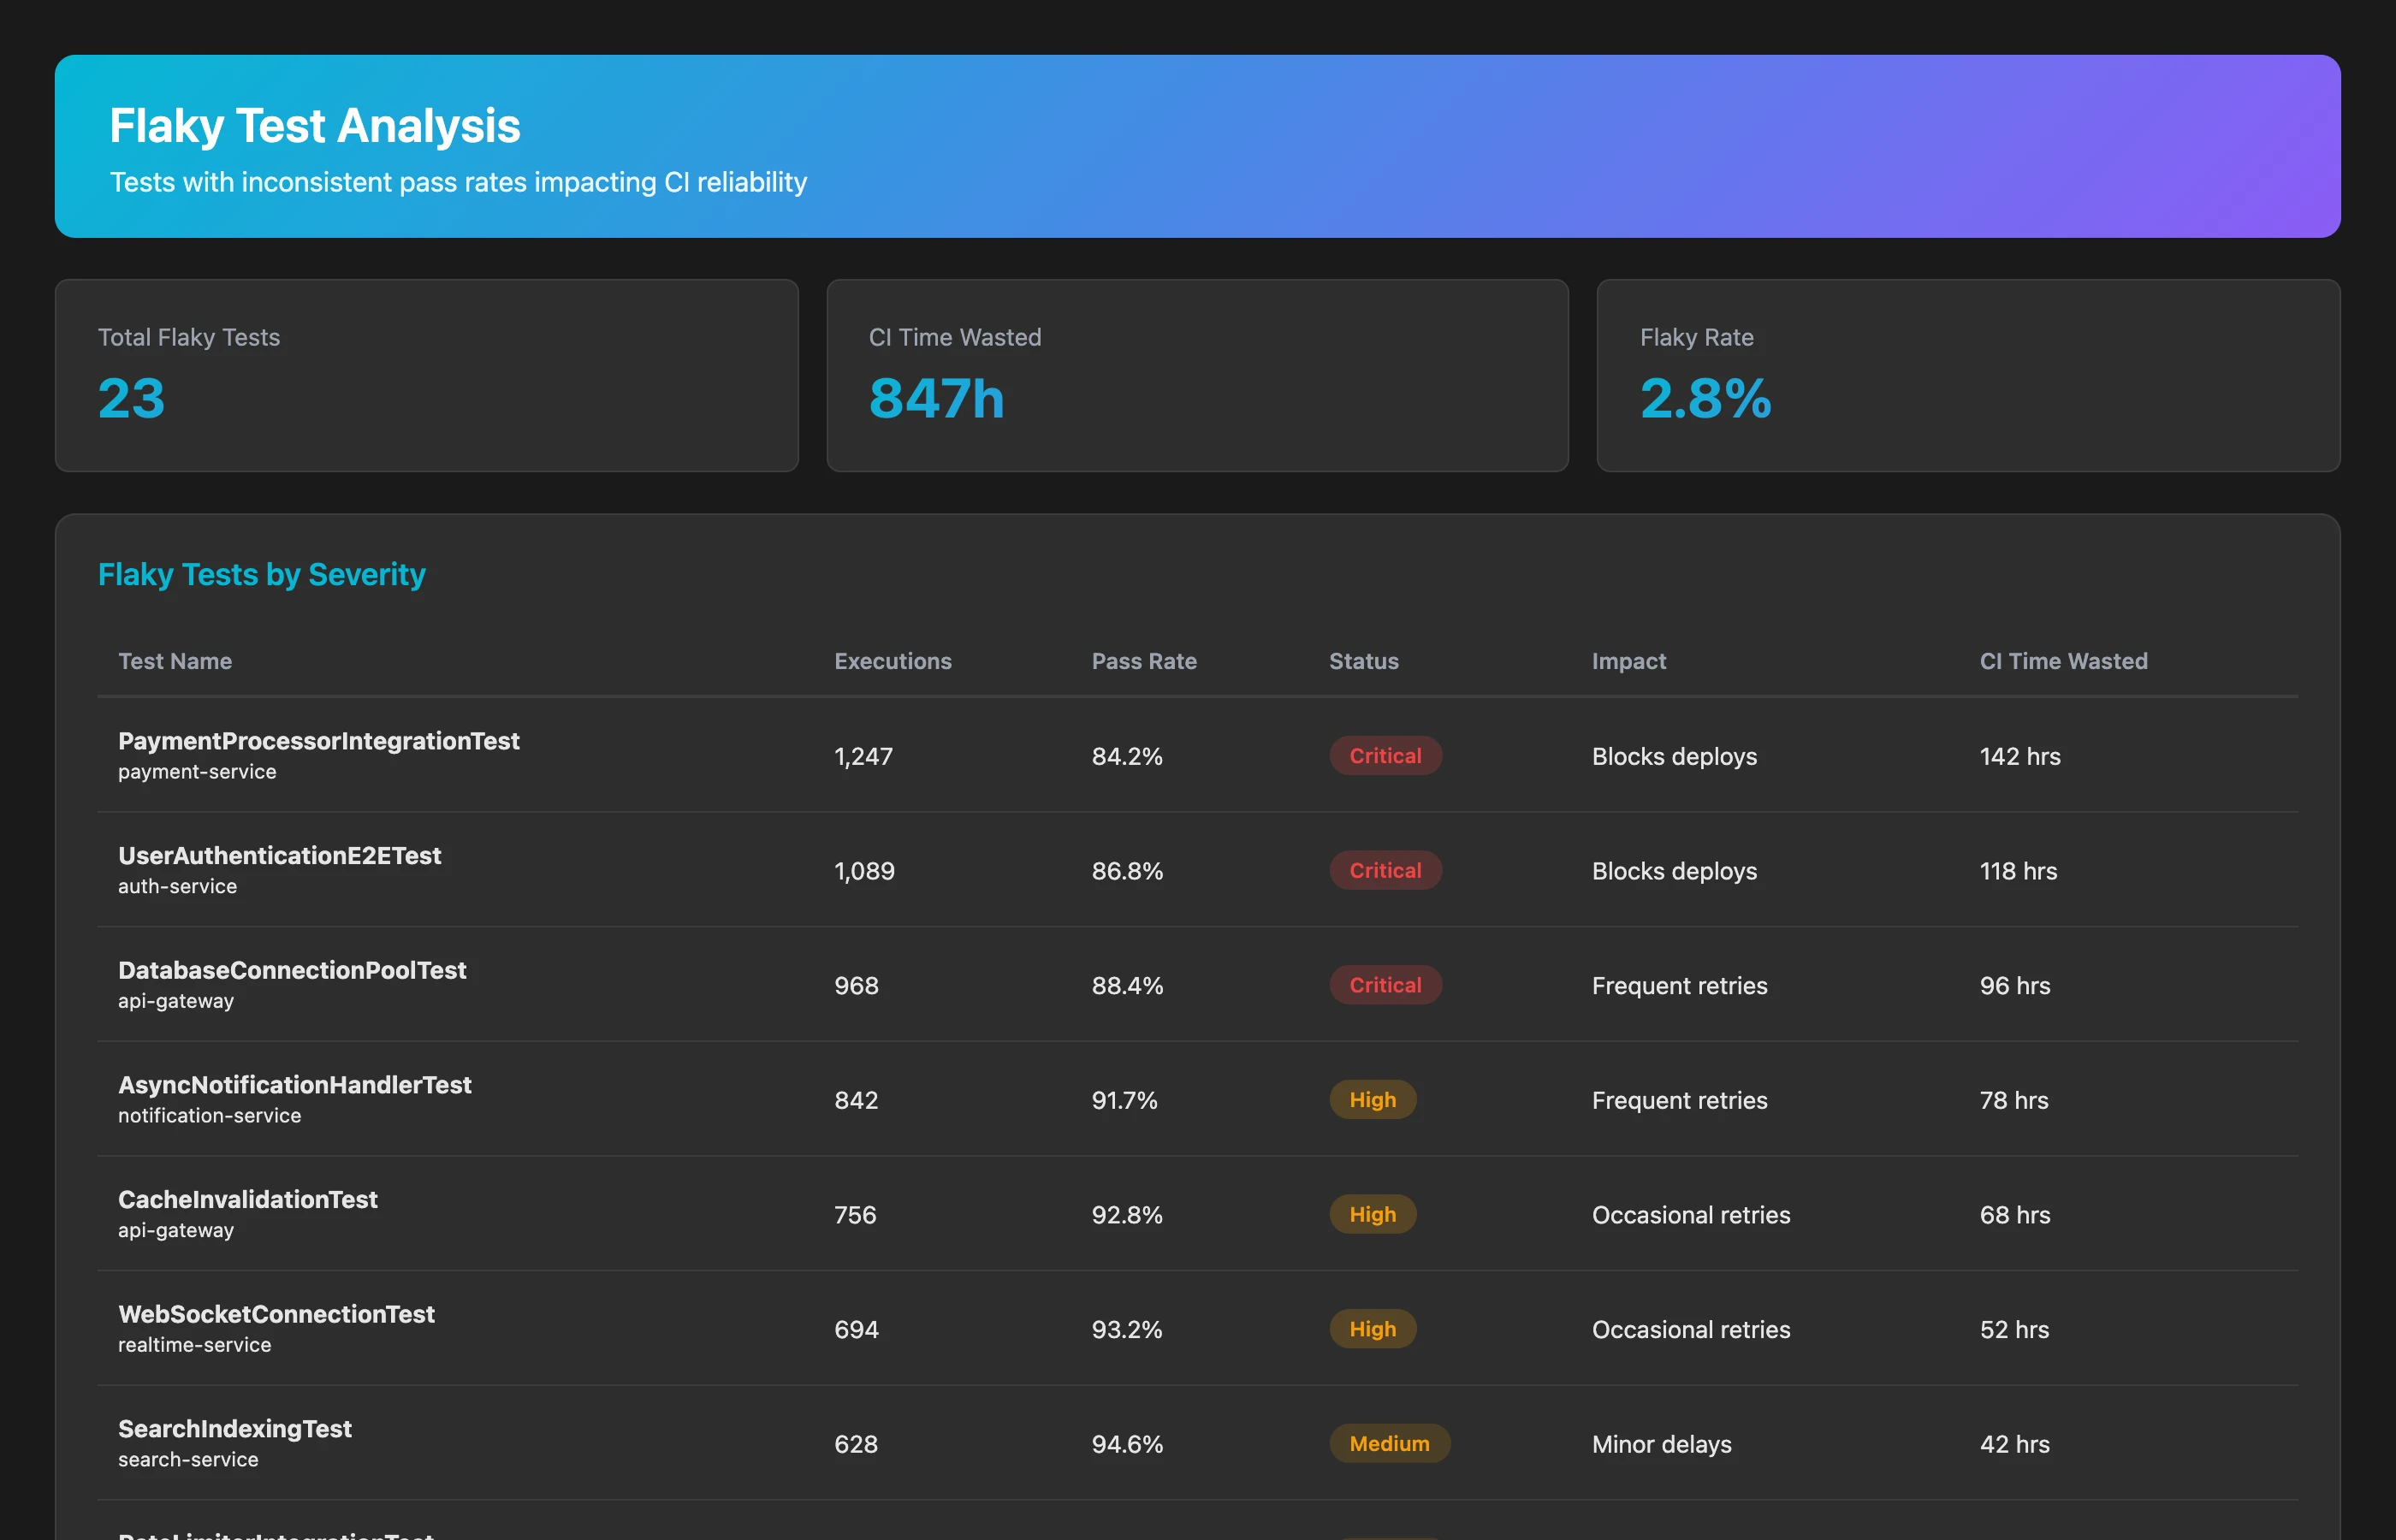Click the 756 executions value
This screenshot has width=2396, height=1540.
(856, 1215)
